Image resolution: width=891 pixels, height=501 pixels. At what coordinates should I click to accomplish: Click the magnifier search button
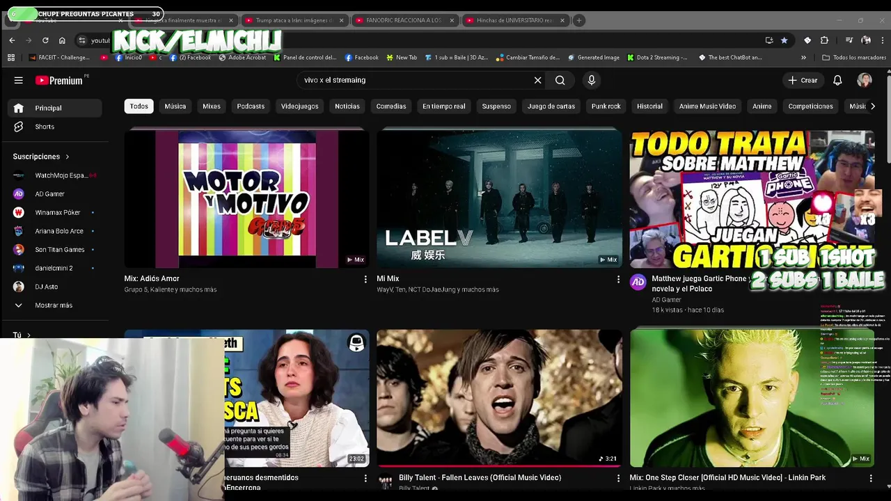(560, 80)
